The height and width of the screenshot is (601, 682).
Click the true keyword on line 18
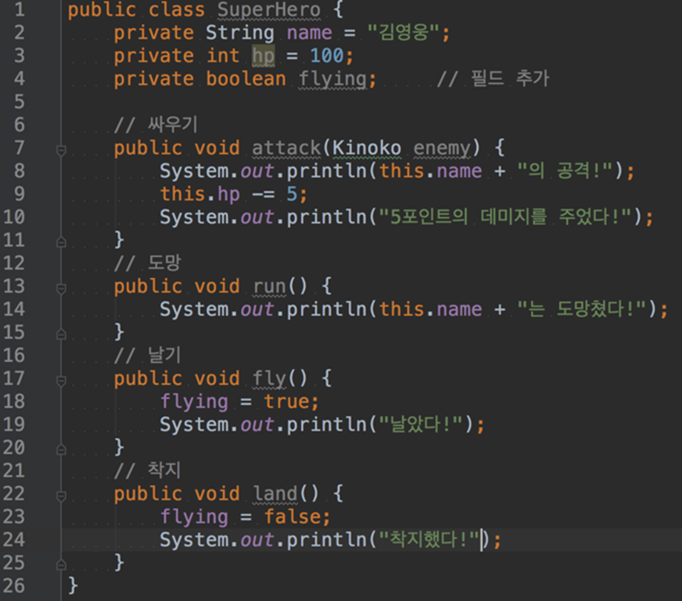click(x=287, y=401)
